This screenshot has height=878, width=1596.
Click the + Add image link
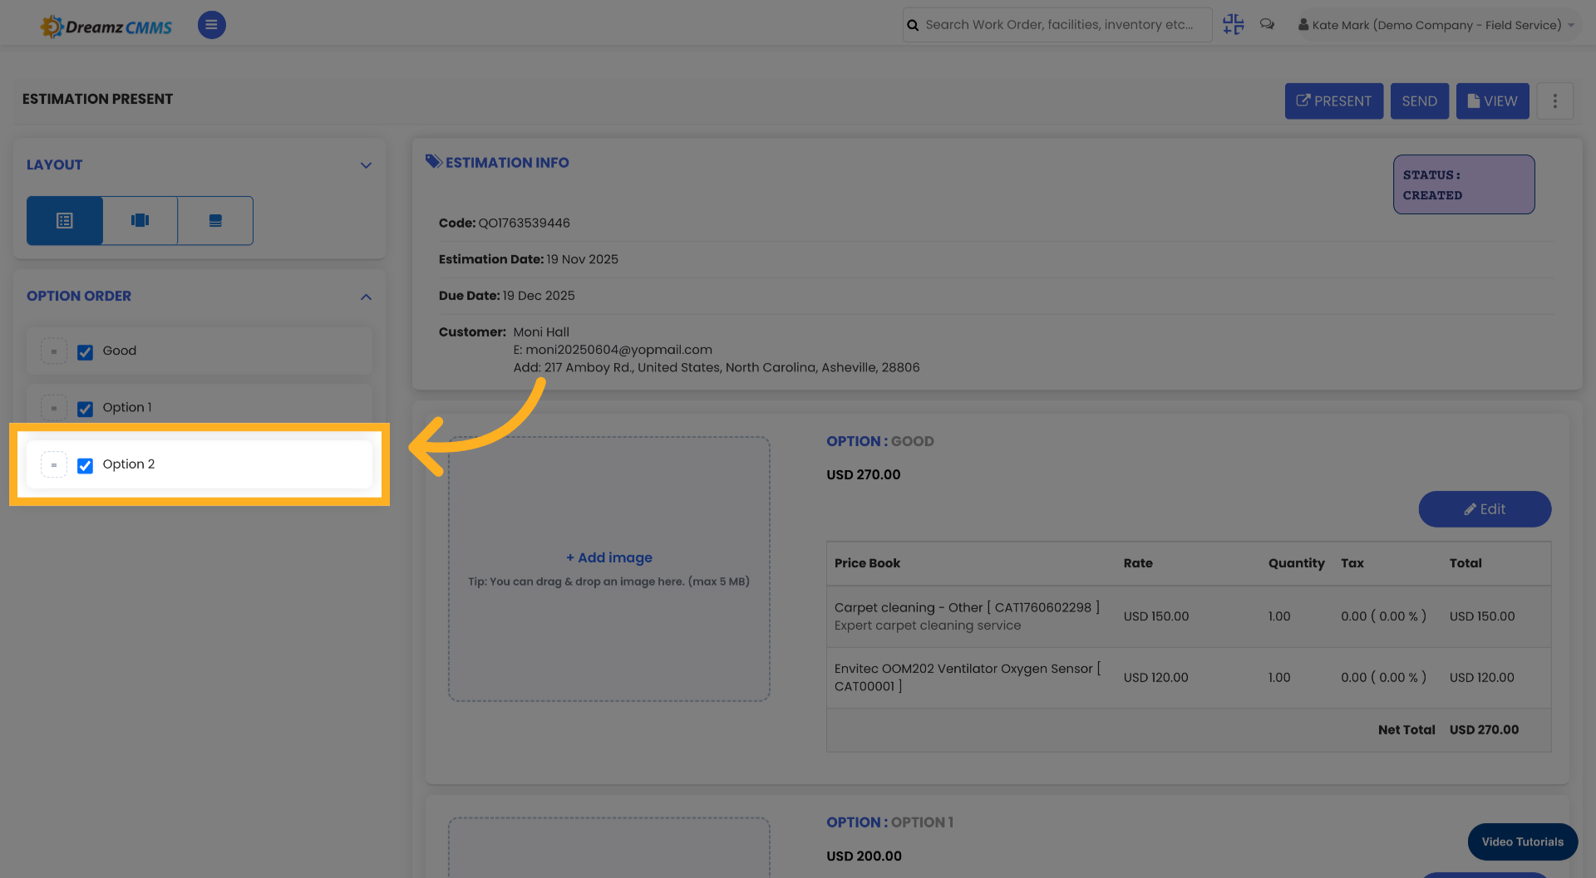click(609, 557)
